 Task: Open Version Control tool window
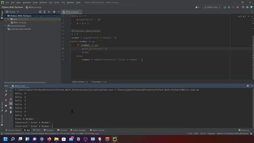point(13,130)
